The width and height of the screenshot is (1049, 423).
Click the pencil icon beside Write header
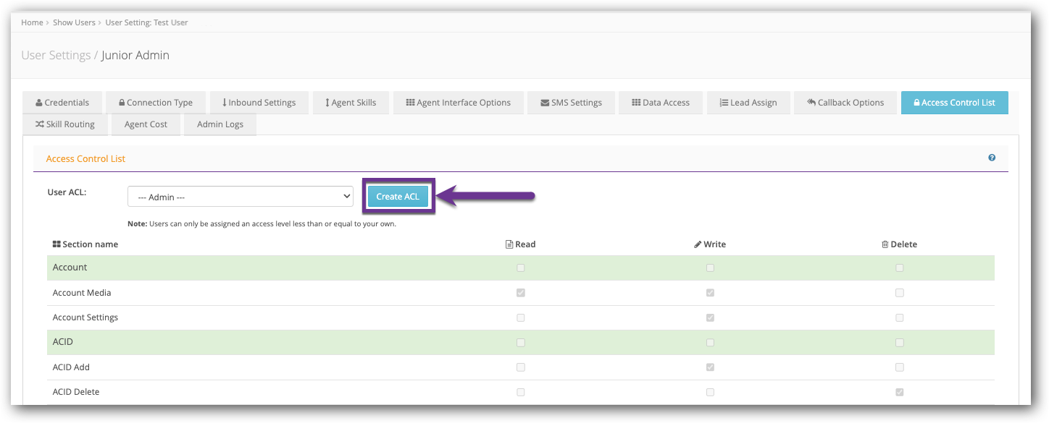(698, 244)
